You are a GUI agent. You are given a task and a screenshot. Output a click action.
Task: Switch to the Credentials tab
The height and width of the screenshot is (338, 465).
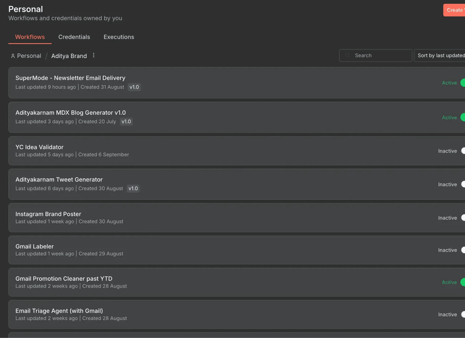(74, 37)
